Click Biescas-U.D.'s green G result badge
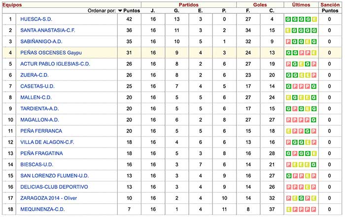 [313, 164]
